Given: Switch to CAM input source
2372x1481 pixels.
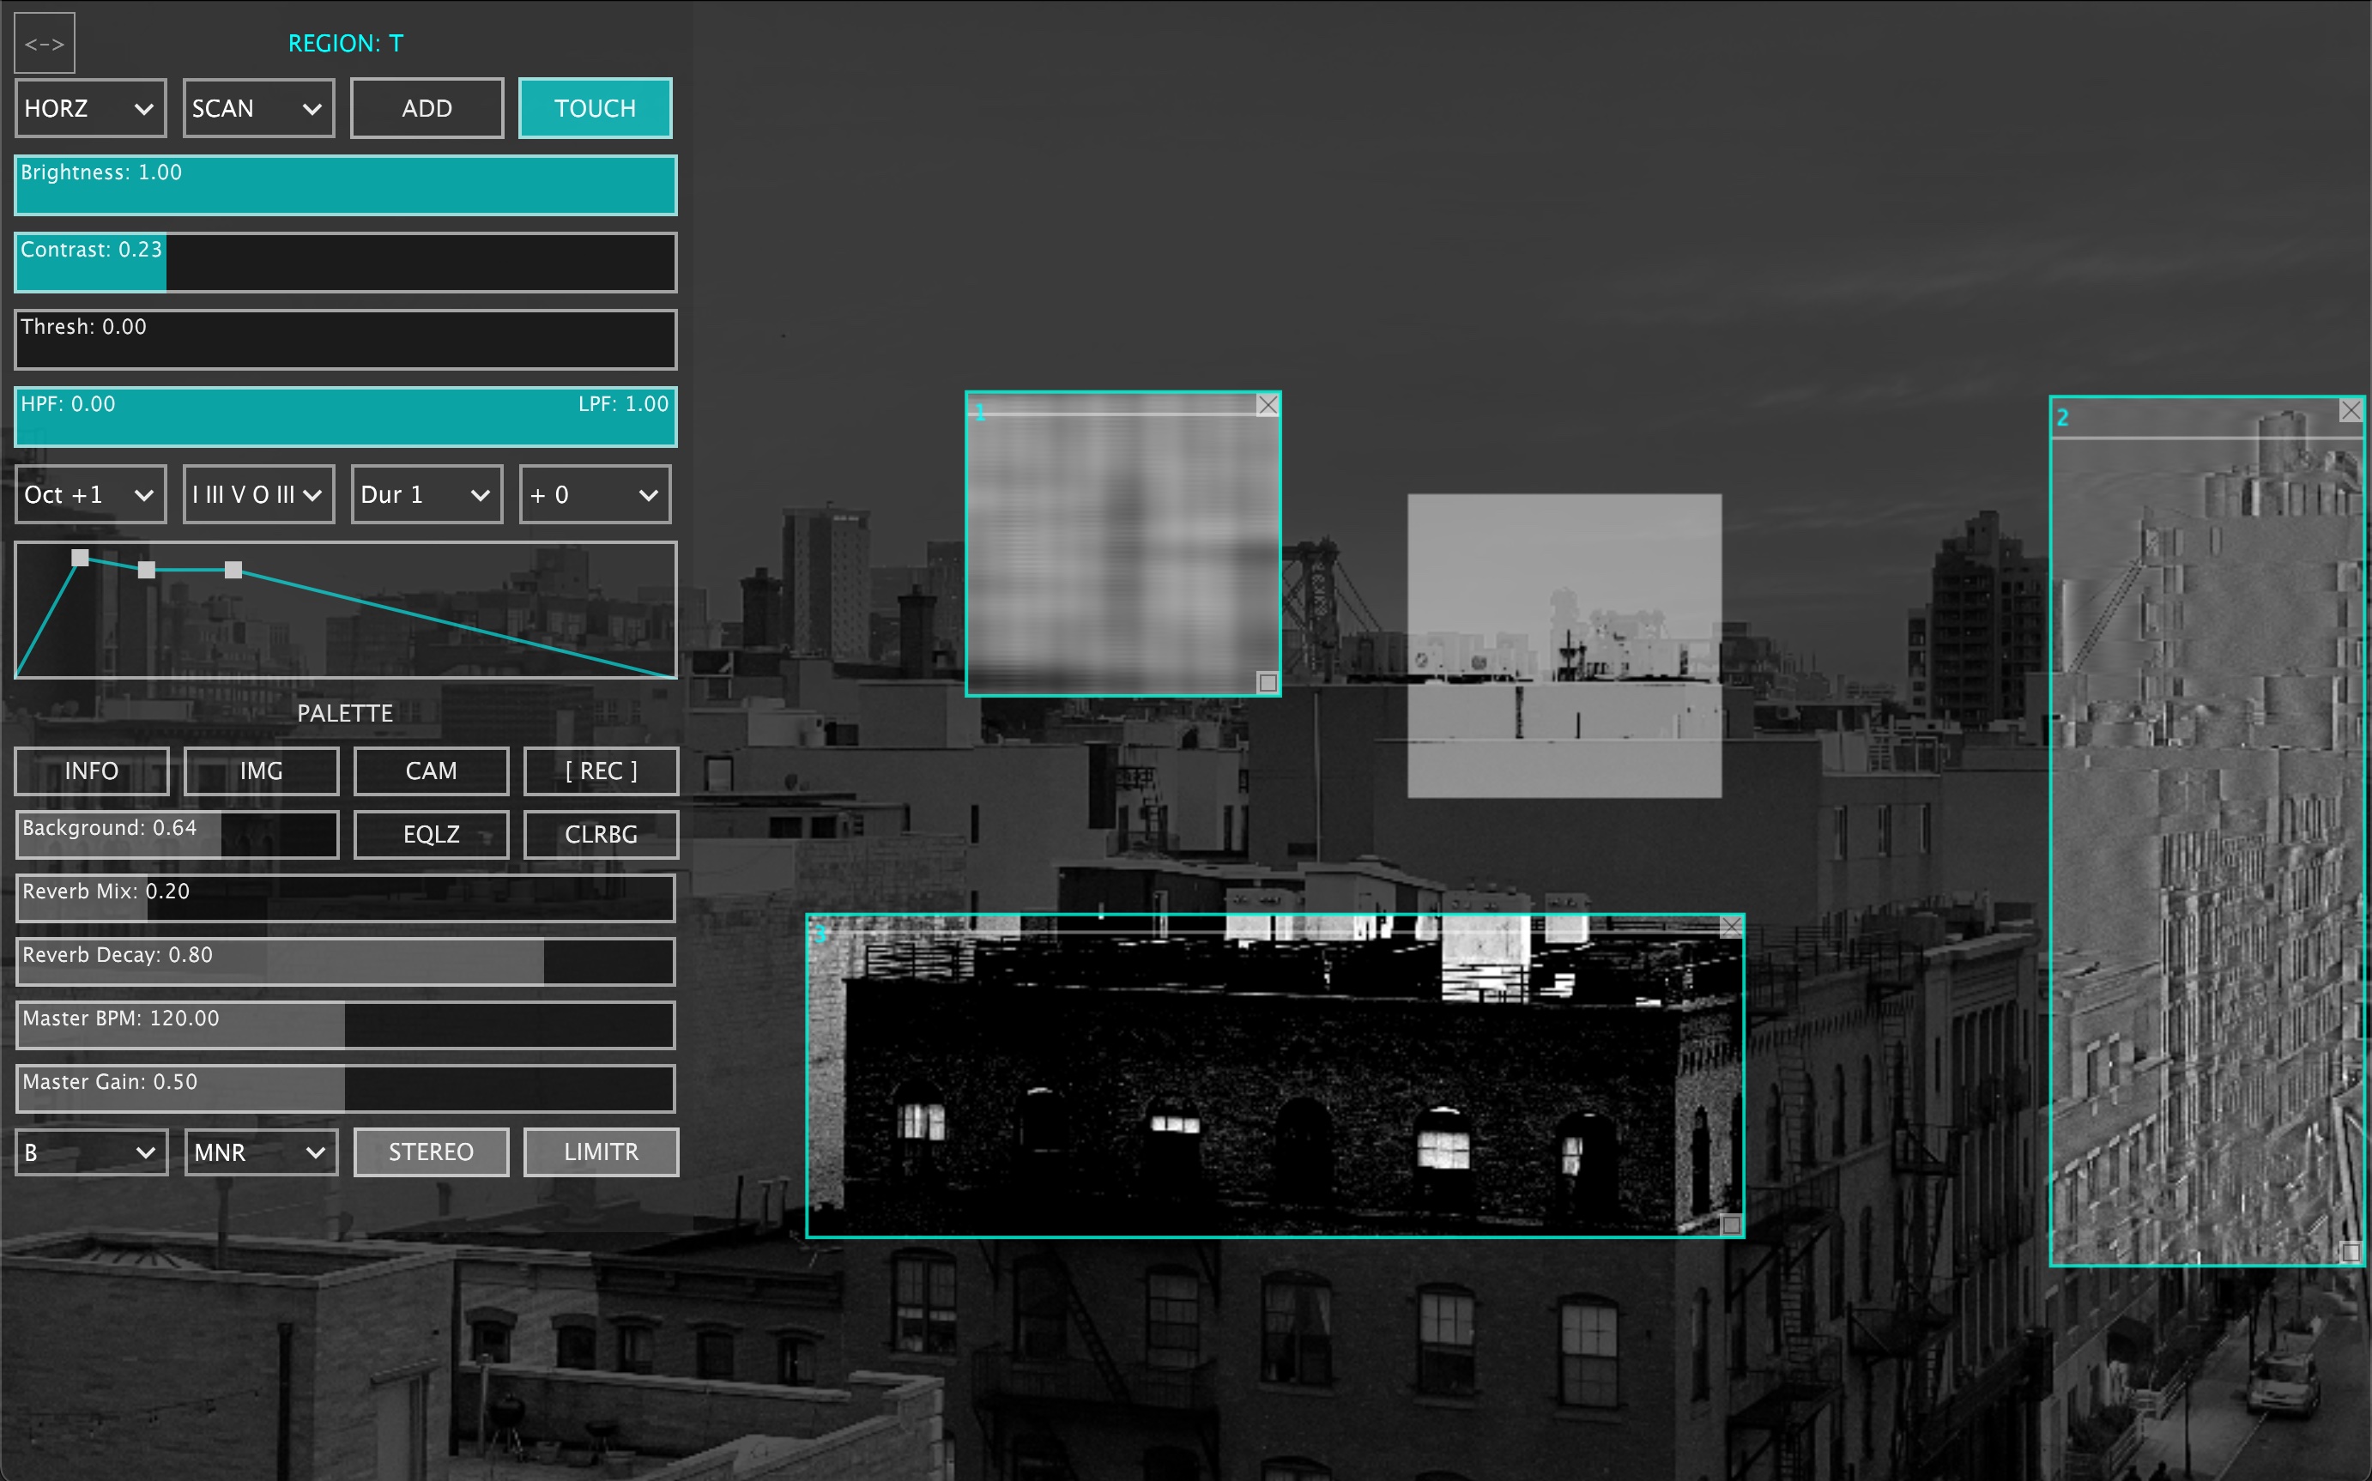Looking at the screenshot, I should pyautogui.click(x=431, y=771).
